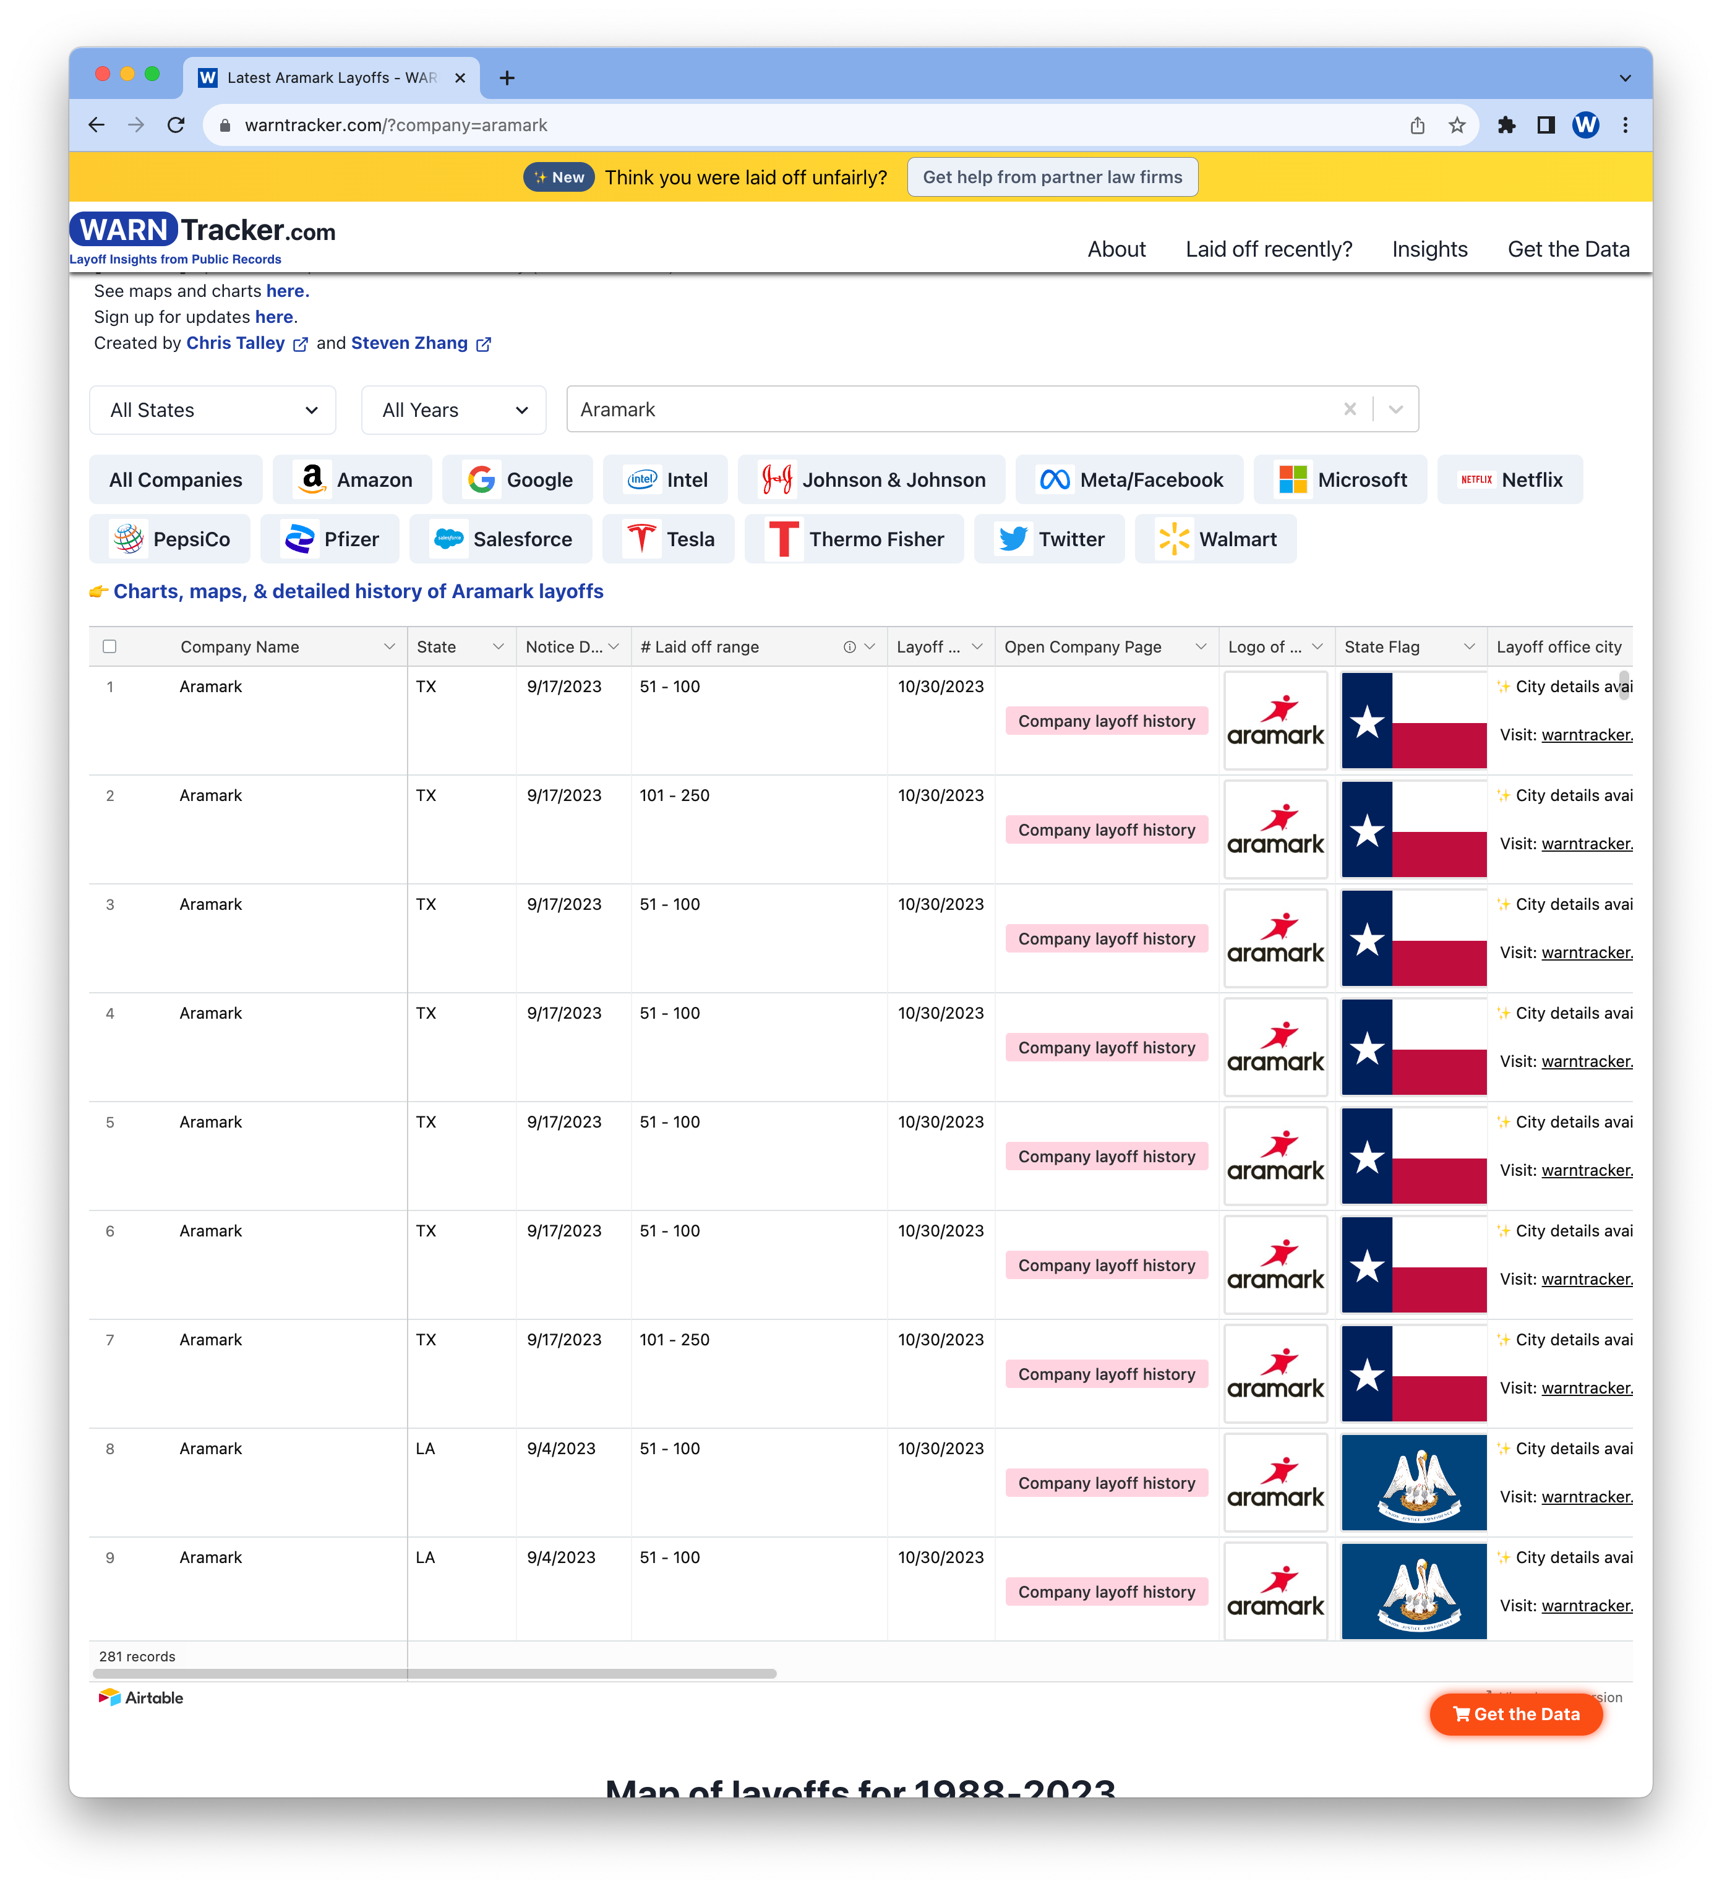
Task: Open Get the Data in navigation
Action: 1569,249
